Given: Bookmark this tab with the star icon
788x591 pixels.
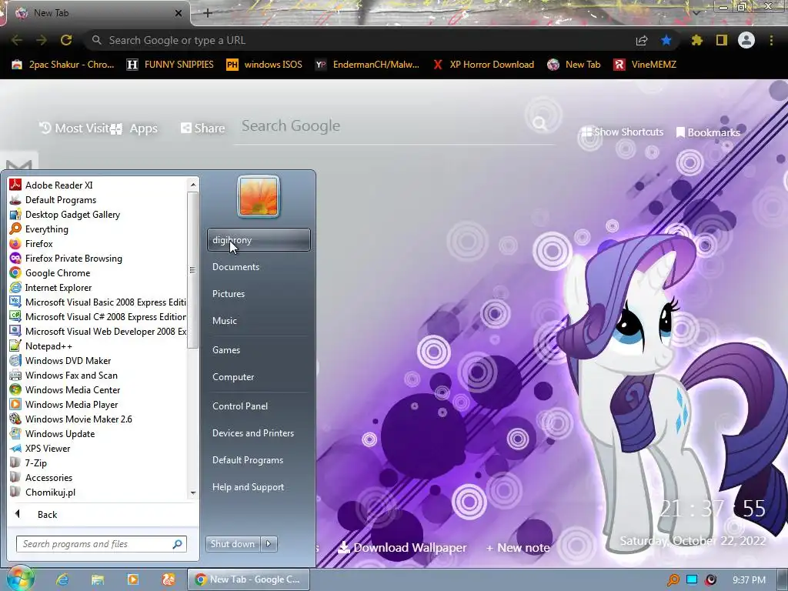Looking at the screenshot, I should [x=666, y=40].
